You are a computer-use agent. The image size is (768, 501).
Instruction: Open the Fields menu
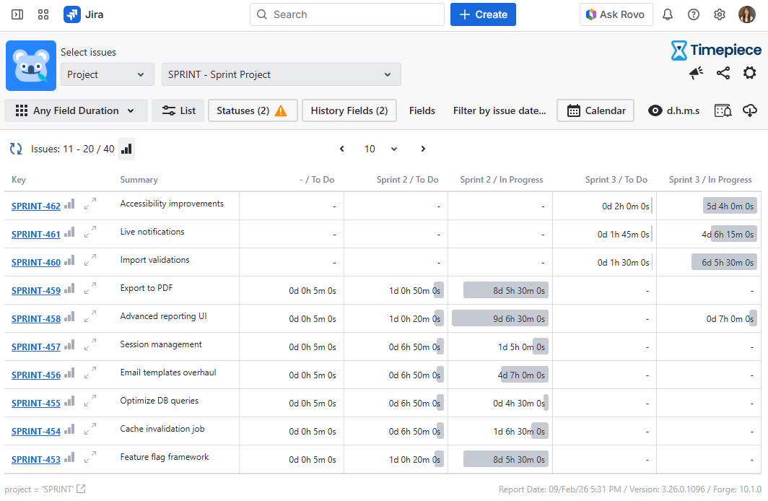[422, 110]
